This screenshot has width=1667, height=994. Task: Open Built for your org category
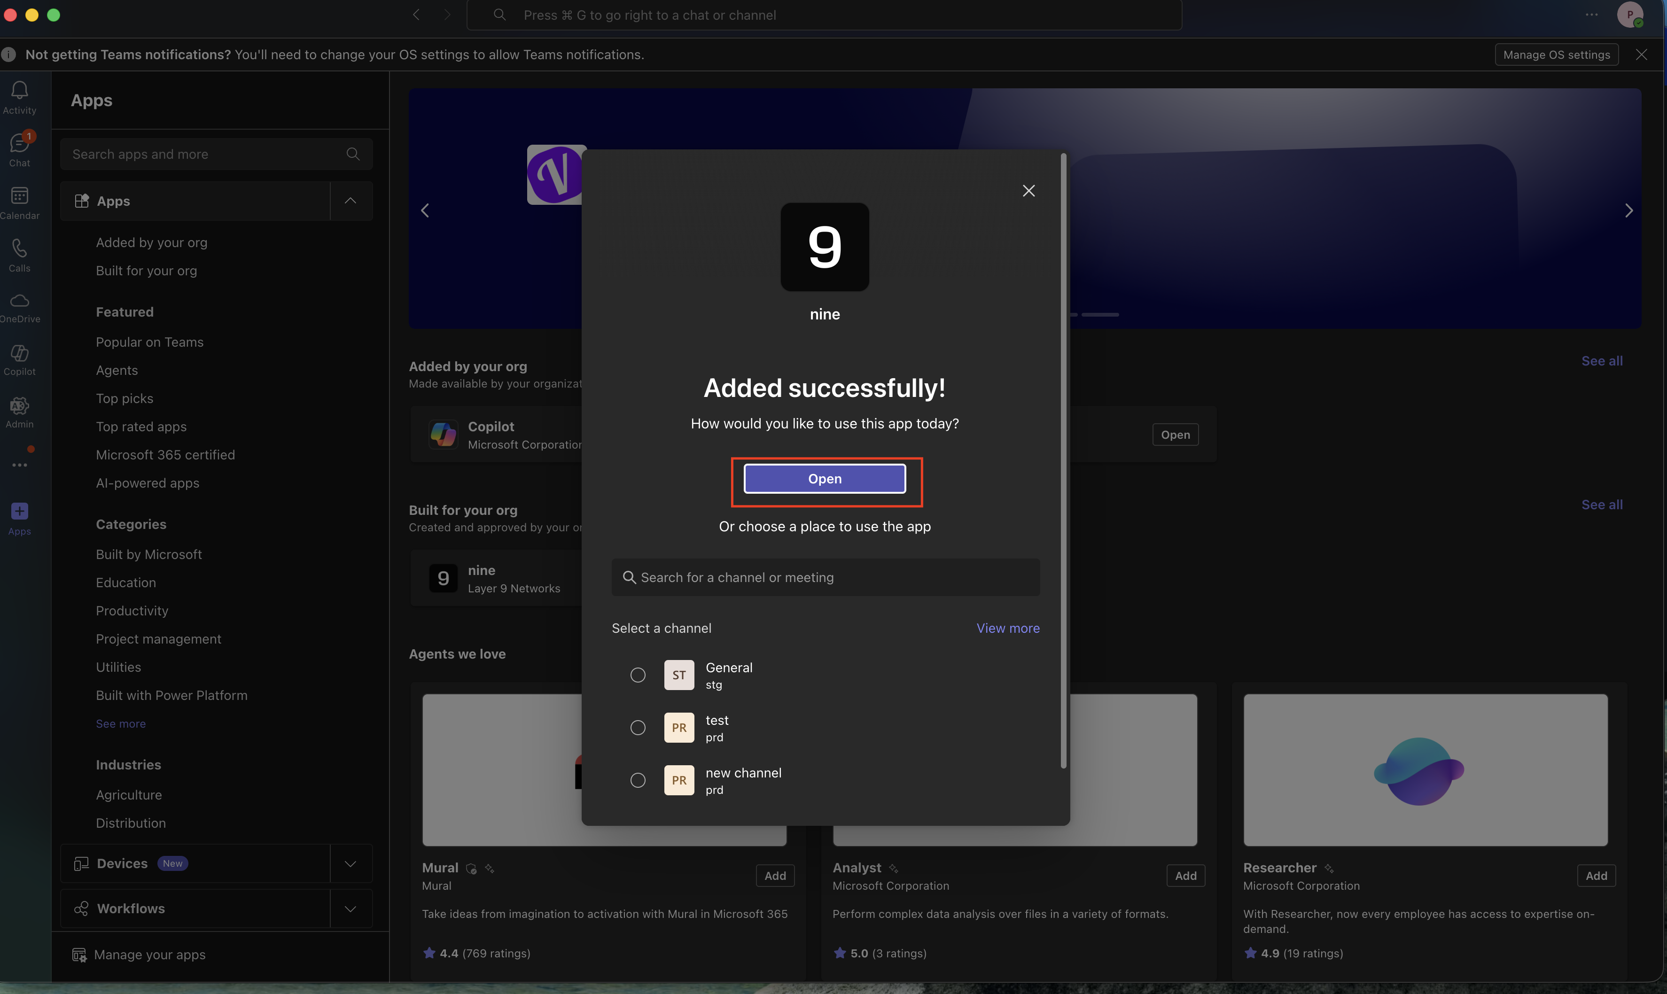coord(146,271)
